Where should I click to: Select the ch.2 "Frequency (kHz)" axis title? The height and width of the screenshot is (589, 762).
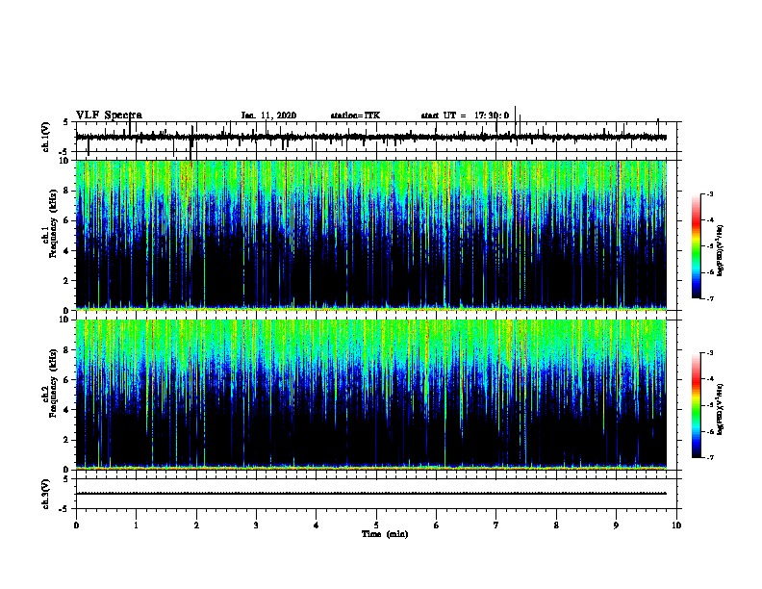click(53, 383)
